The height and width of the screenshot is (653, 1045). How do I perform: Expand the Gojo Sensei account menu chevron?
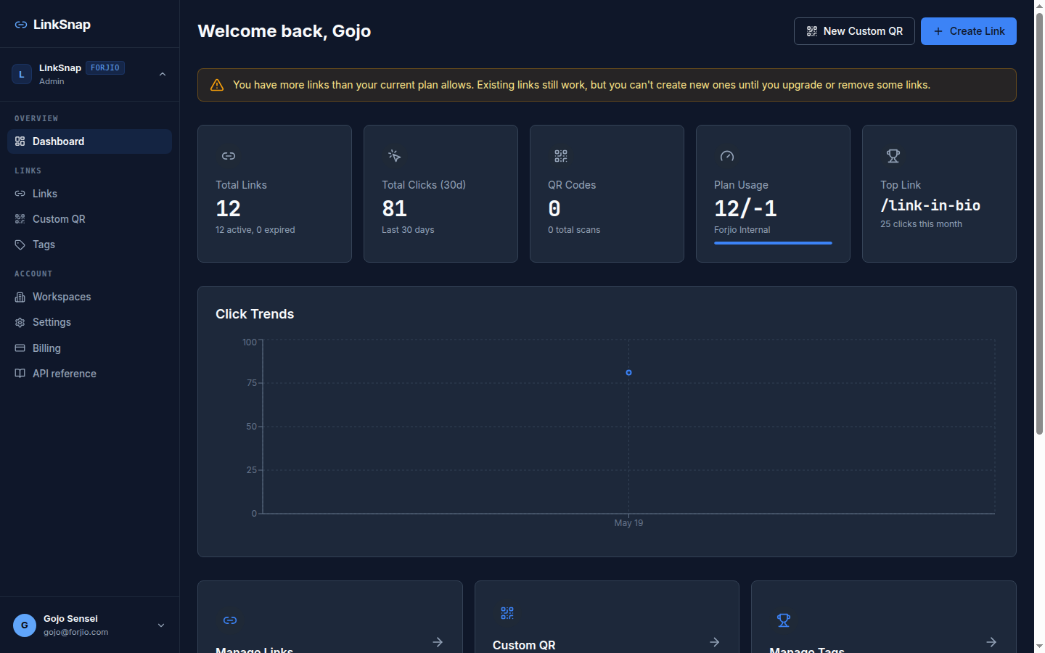(x=161, y=625)
